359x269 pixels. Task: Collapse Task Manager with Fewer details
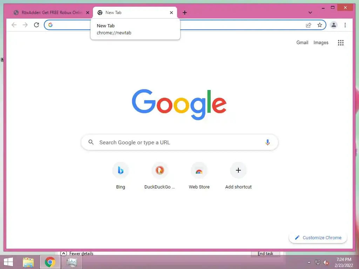click(x=77, y=254)
